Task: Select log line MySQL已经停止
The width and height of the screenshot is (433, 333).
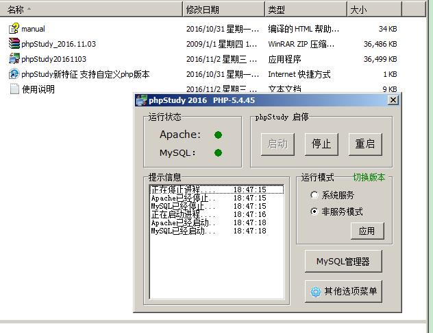Action: pyautogui.click(x=216, y=206)
